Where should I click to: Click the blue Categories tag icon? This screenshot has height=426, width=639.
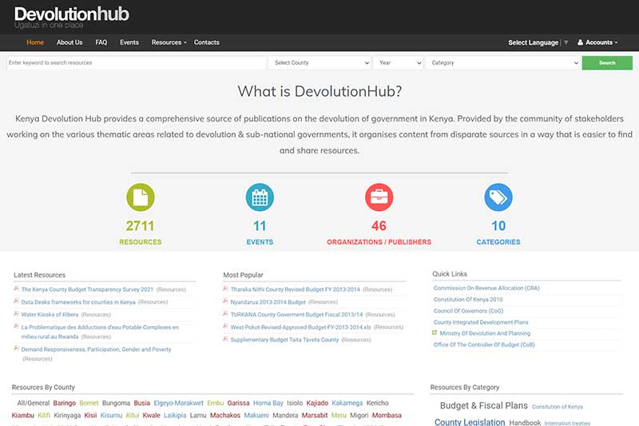(498, 197)
